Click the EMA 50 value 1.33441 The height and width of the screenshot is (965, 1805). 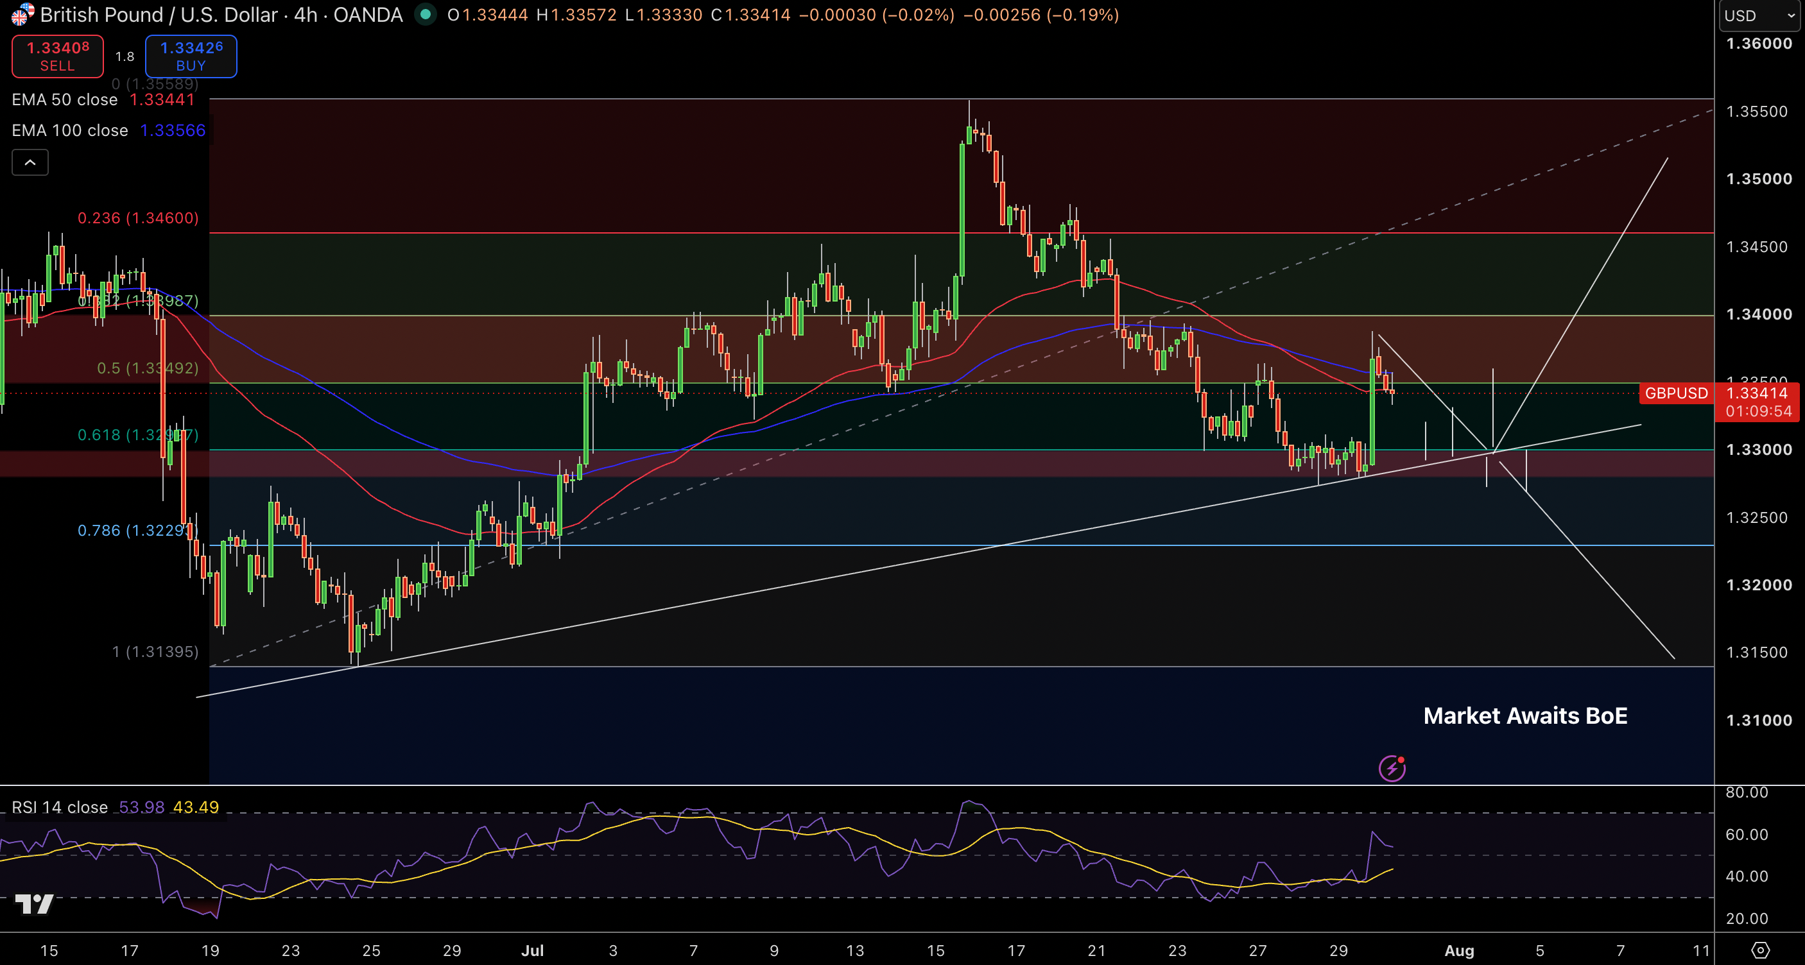pyautogui.click(x=162, y=99)
